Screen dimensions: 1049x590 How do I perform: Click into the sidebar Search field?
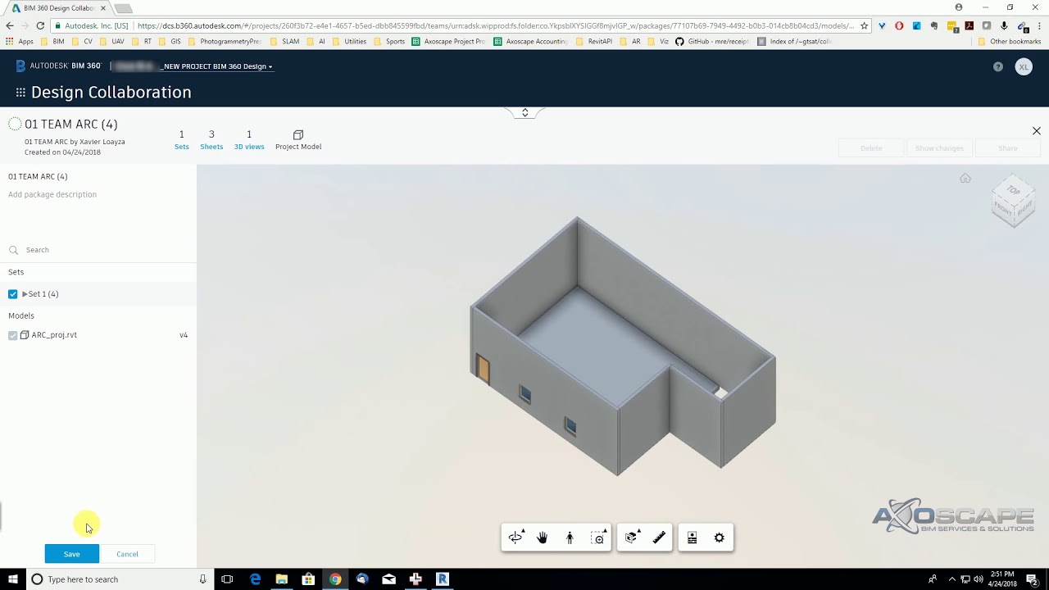pyautogui.click(x=98, y=250)
